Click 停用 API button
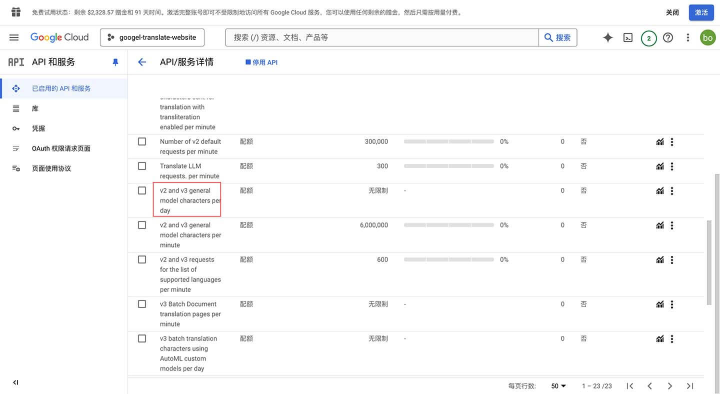Screen dimensions: 720x394 (x=261, y=62)
